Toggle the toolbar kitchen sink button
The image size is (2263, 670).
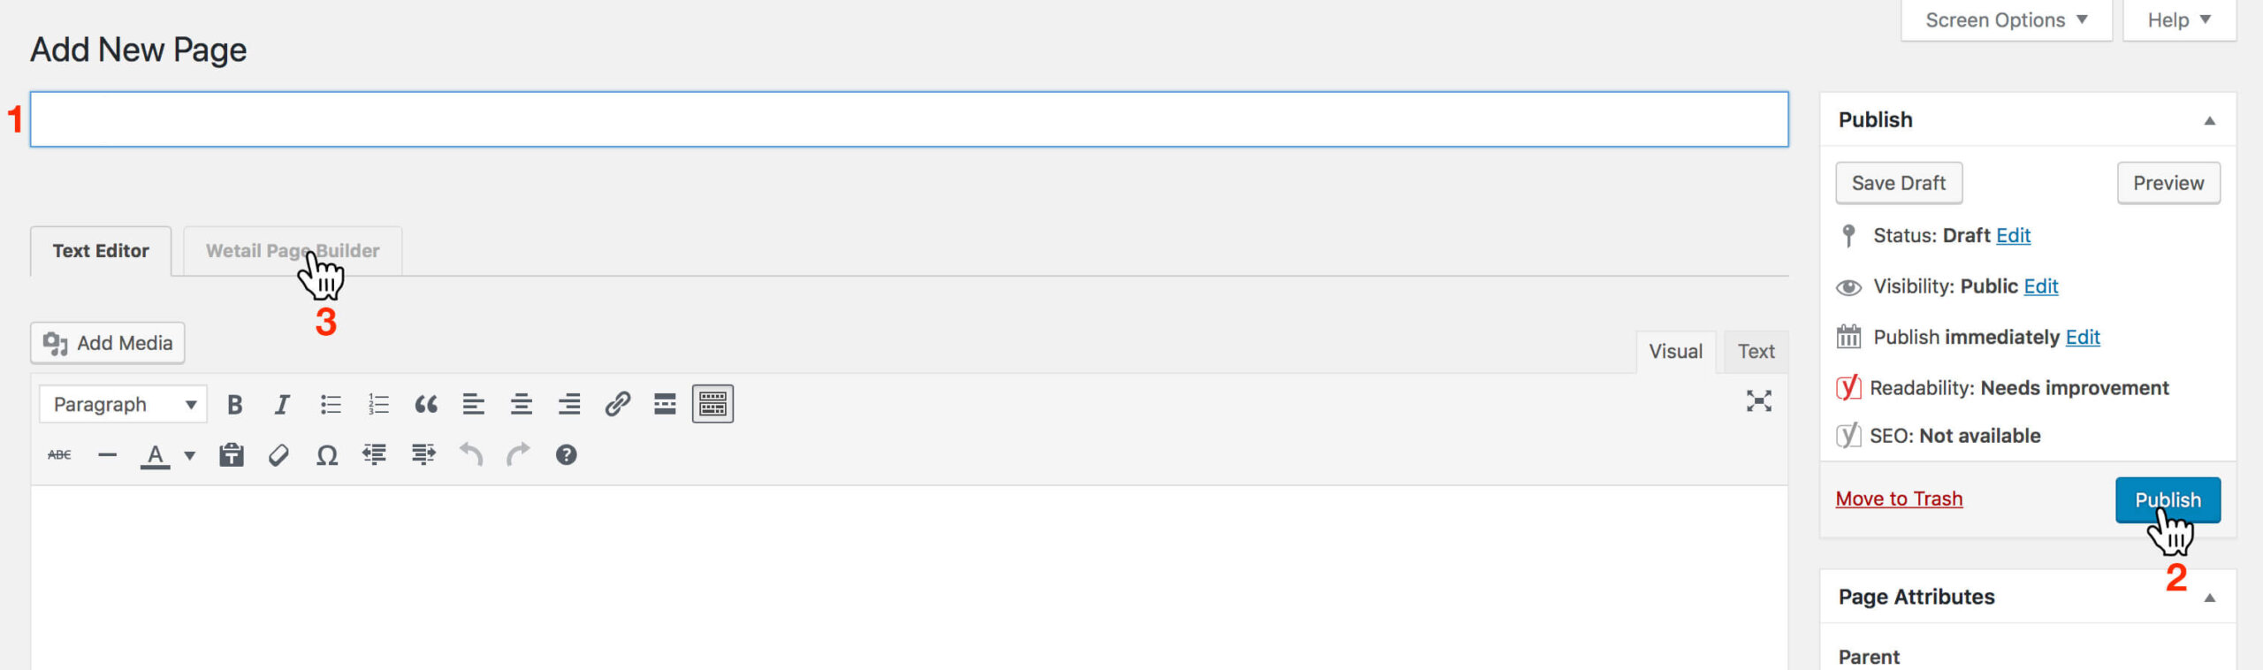click(x=712, y=405)
